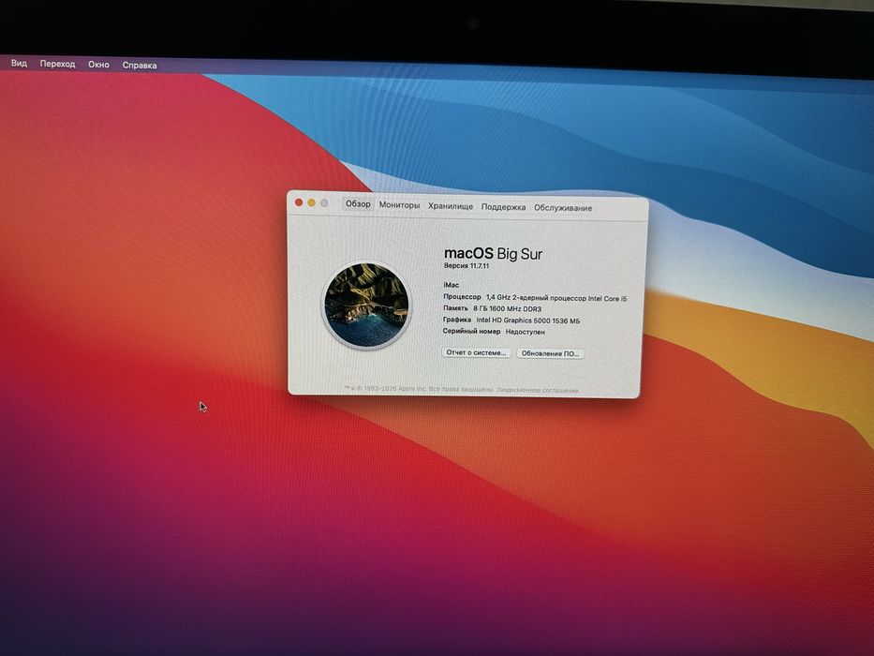The height and width of the screenshot is (656, 874).
Task: Open the Лицензионное соглашение link
Action: 538,390
